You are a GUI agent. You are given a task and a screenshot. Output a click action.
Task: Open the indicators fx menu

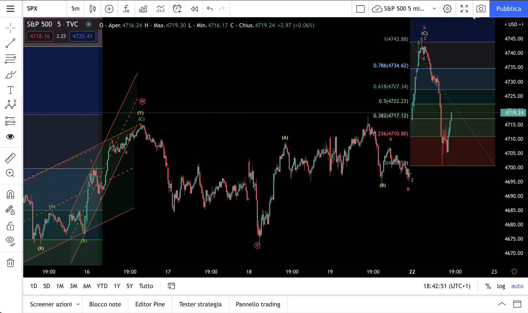pyautogui.click(x=126, y=9)
